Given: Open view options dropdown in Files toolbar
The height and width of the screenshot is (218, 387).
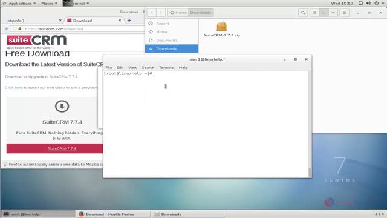Looking at the screenshot, I should pos(333,12).
